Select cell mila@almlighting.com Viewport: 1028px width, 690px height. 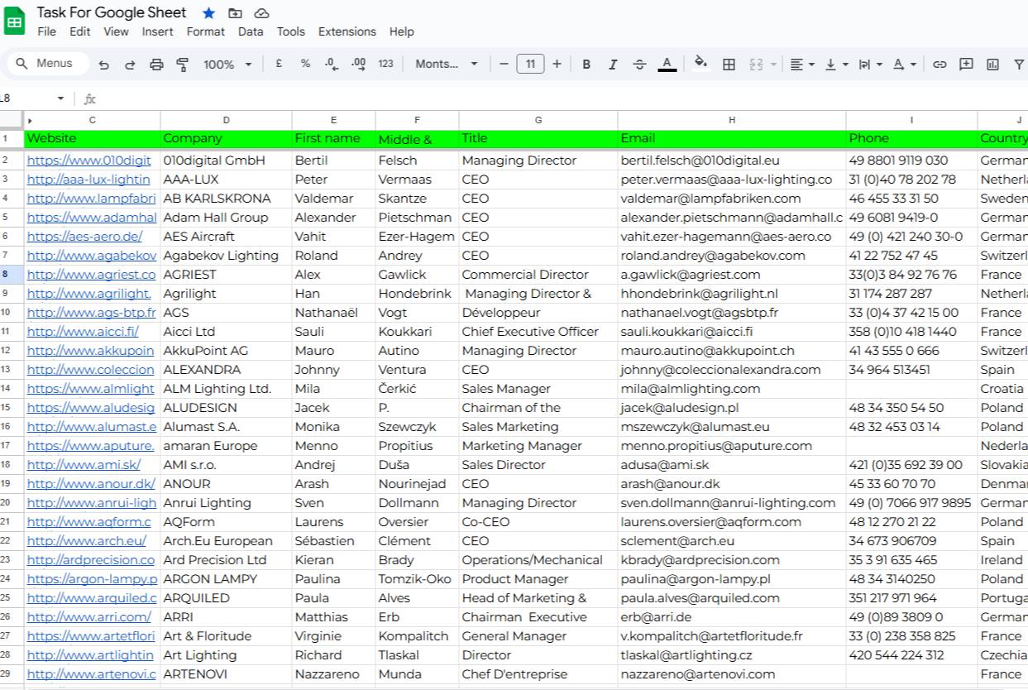732,389
